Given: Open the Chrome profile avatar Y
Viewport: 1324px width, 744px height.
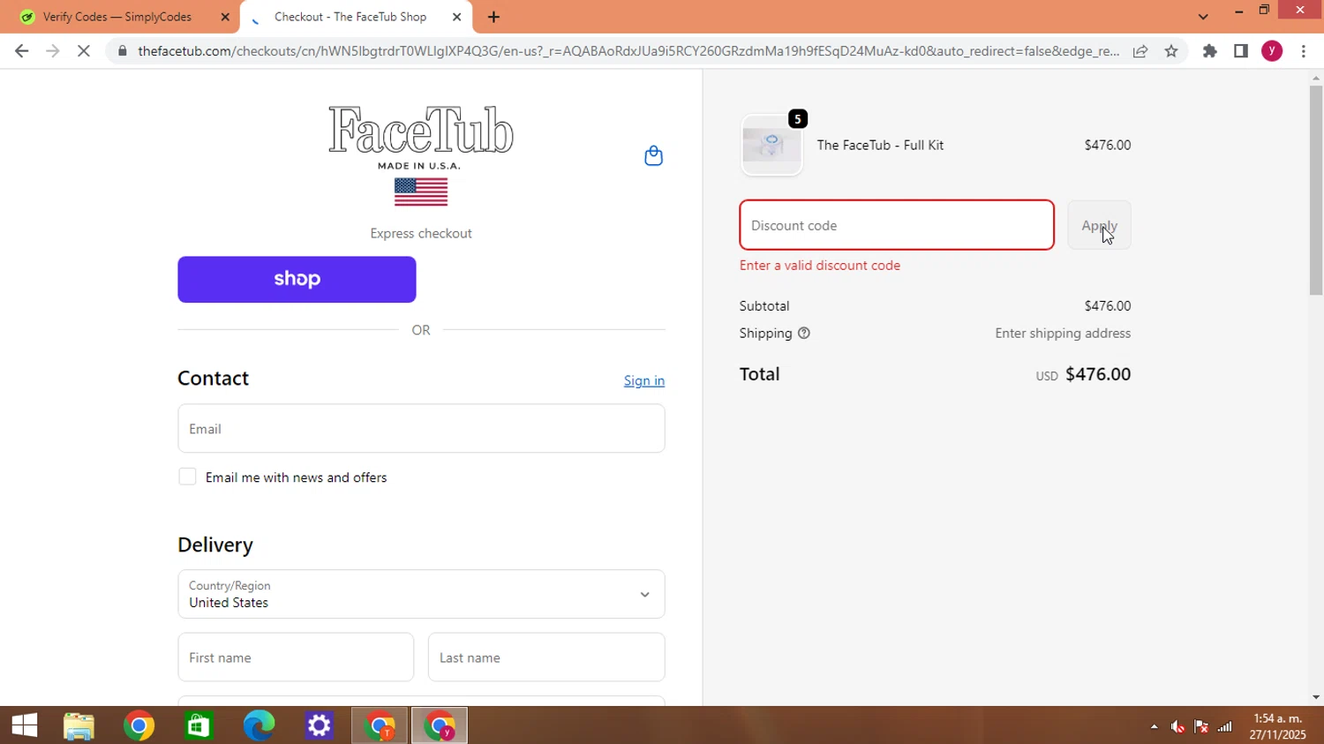Looking at the screenshot, I should point(1272,51).
